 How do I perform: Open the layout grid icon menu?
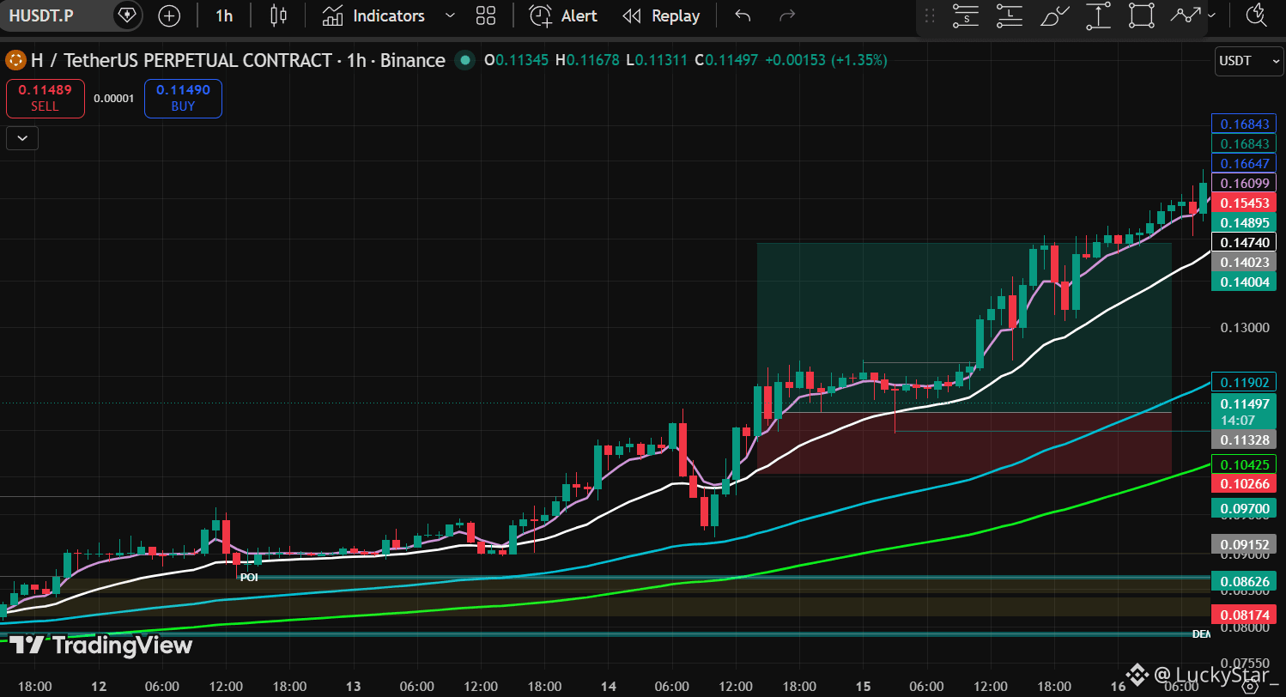(x=486, y=15)
